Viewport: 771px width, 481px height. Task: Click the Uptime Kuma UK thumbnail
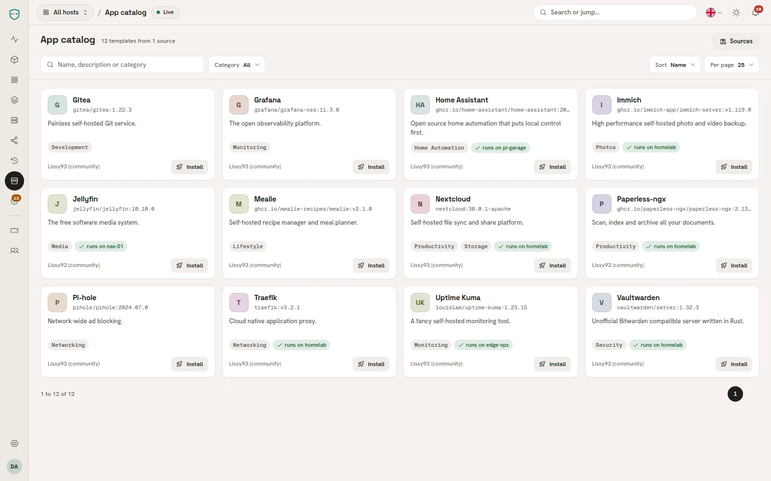pos(420,303)
